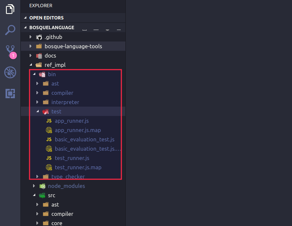Collapse the OPEN EDITORS section
Screen dimensions: 292x226
(26, 18)
